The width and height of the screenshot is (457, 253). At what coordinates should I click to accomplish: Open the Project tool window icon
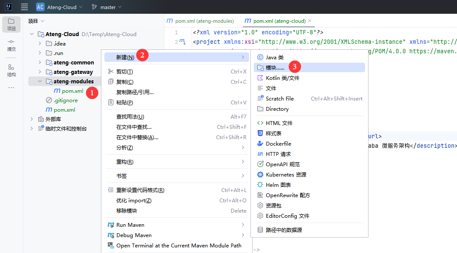11,24
